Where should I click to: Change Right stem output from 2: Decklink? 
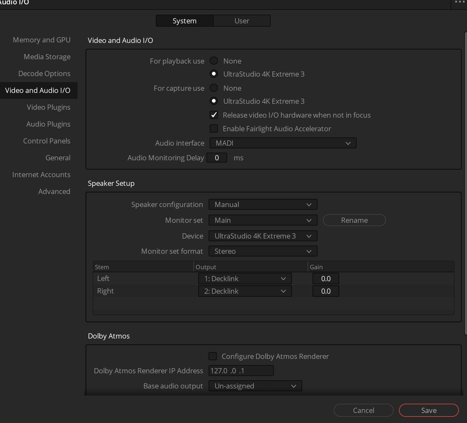(245, 291)
